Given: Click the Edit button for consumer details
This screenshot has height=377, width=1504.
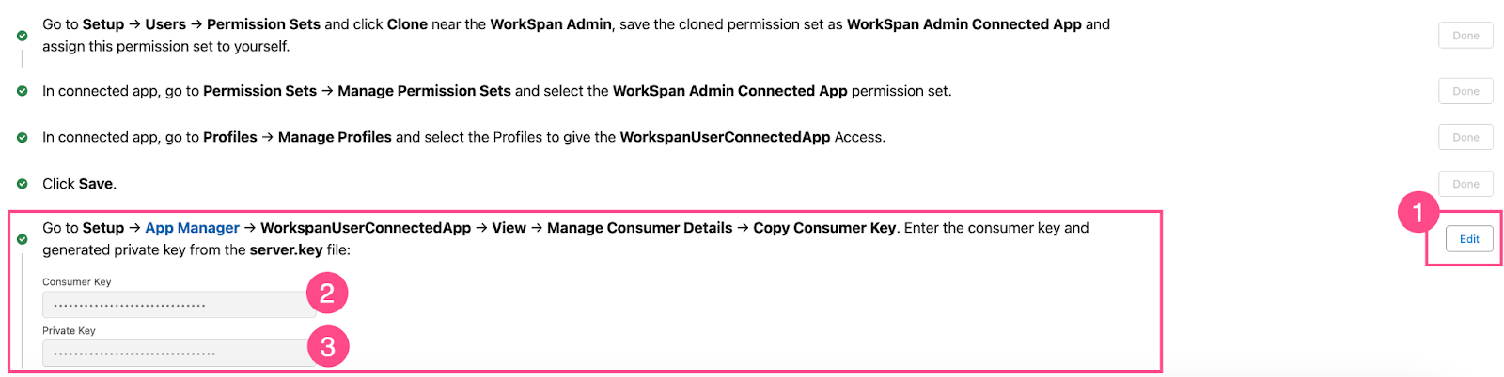Looking at the screenshot, I should [1469, 239].
